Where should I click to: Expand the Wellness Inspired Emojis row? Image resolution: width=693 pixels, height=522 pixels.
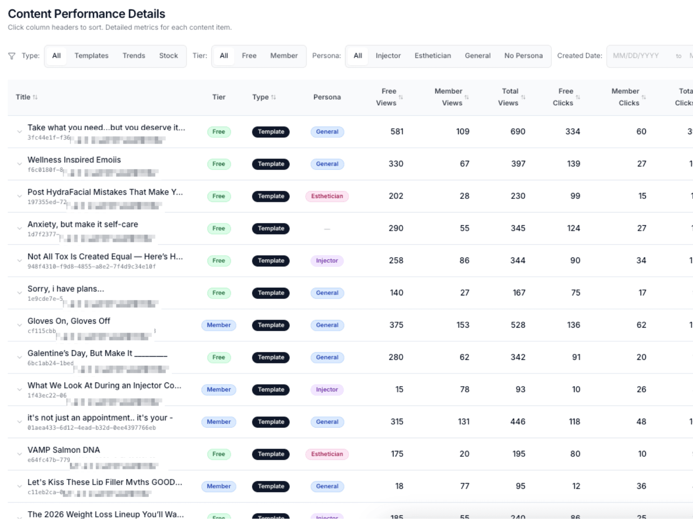(x=20, y=164)
